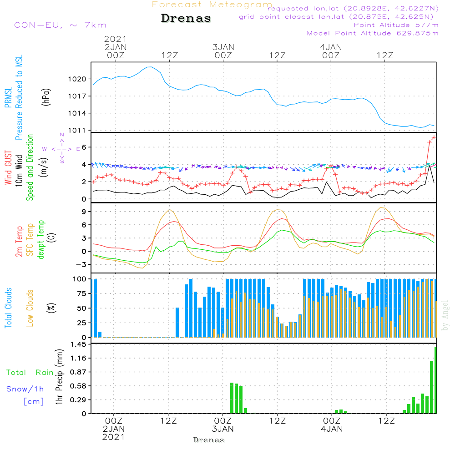Click the 3JAN 00Z label on top axis
The height and width of the screenshot is (455, 455).
pyautogui.click(x=223, y=51)
